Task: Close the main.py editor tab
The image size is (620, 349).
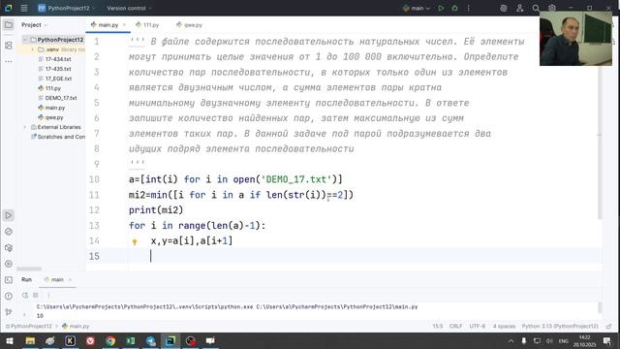Action: [124, 24]
